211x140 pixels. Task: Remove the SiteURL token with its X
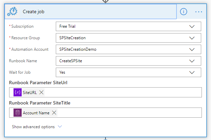click(41, 92)
